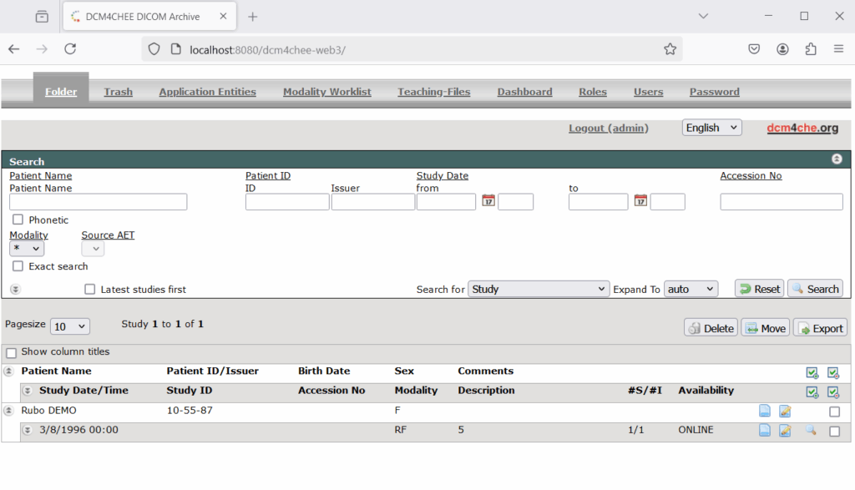
Task: Close the DCM4CHEE DICOM Archive tab
Action: click(x=223, y=17)
